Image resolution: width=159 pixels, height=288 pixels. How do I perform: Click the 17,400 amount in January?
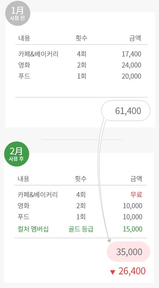(x=131, y=54)
